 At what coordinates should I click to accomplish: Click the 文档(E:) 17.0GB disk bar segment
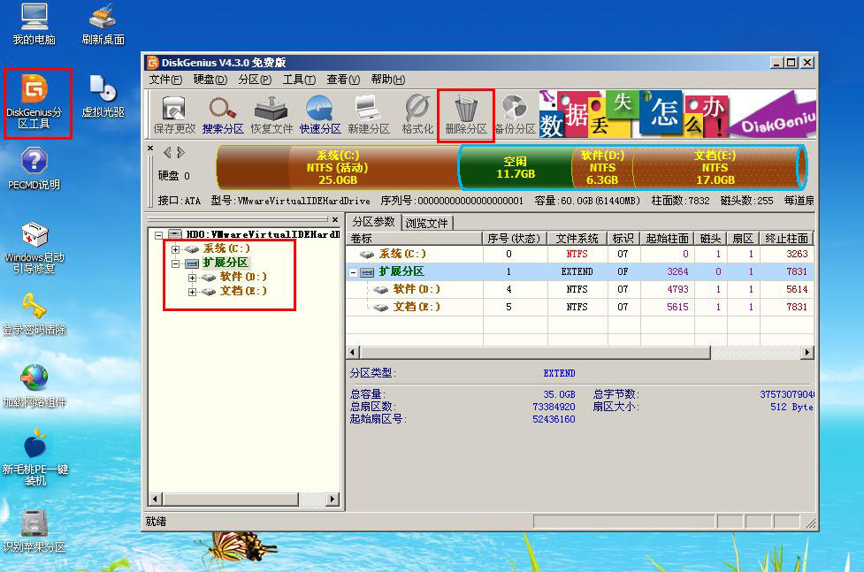click(715, 167)
